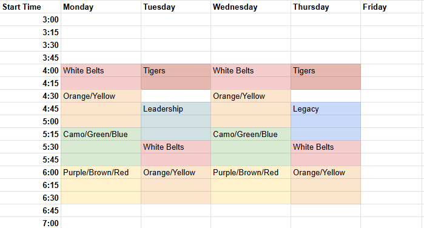Select the Friday column header cell
This screenshot has height=228, width=424.
click(x=392, y=7)
